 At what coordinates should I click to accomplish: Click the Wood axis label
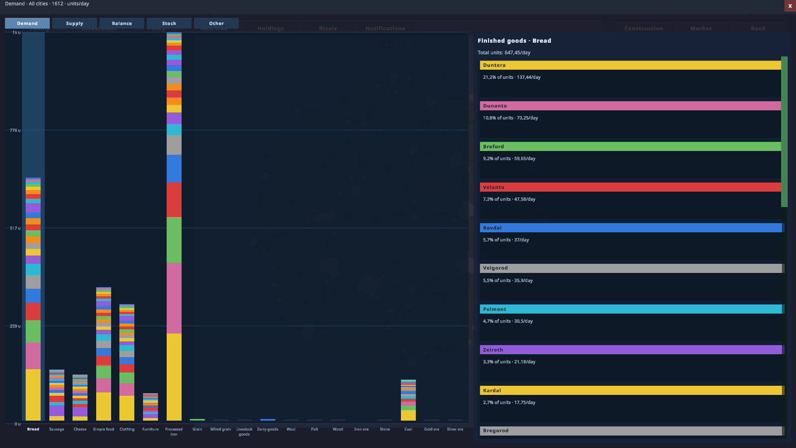click(338, 429)
